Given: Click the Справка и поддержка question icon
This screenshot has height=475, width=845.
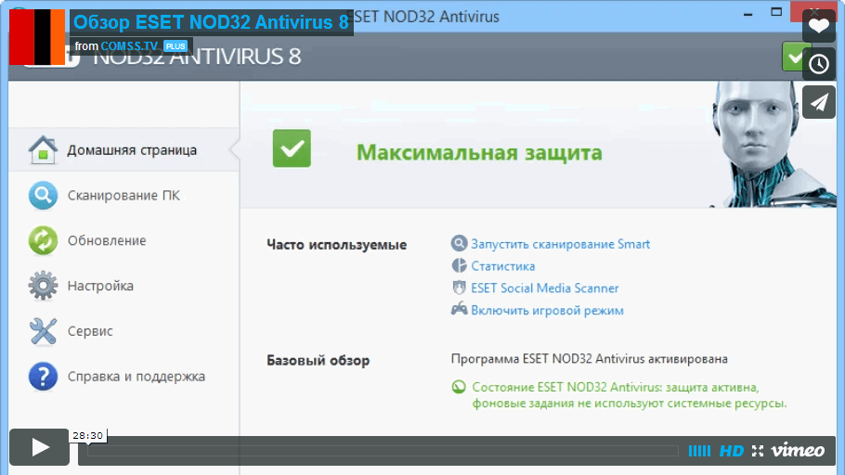Looking at the screenshot, I should pyautogui.click(x=43, y=376).
